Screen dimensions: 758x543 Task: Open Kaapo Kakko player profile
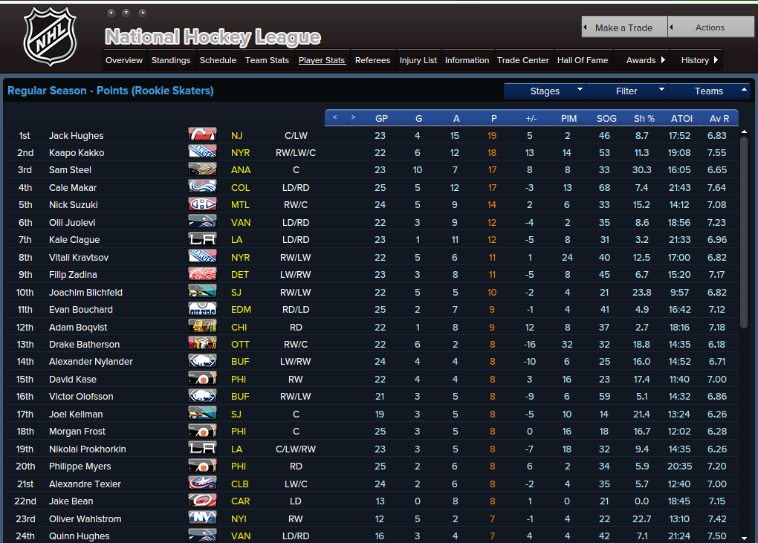click(77, 153)
